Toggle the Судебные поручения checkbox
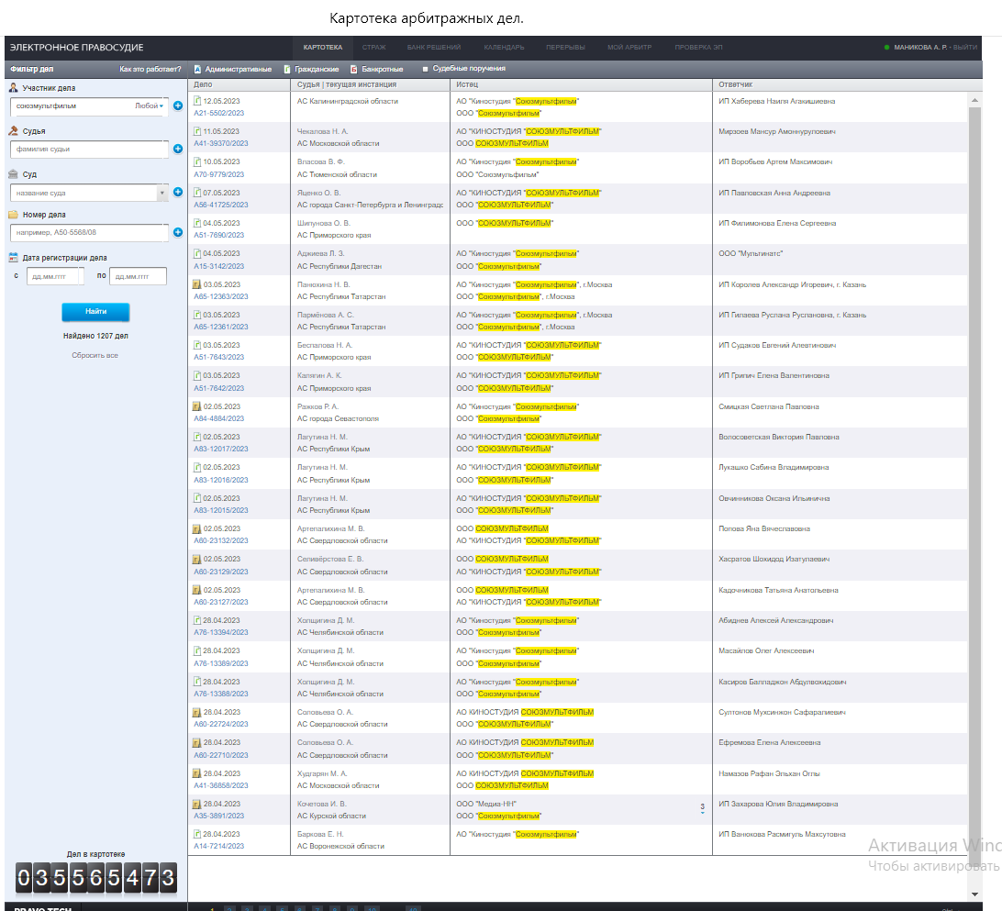Screen dimensions: 1002x911 tap(425, 69)
